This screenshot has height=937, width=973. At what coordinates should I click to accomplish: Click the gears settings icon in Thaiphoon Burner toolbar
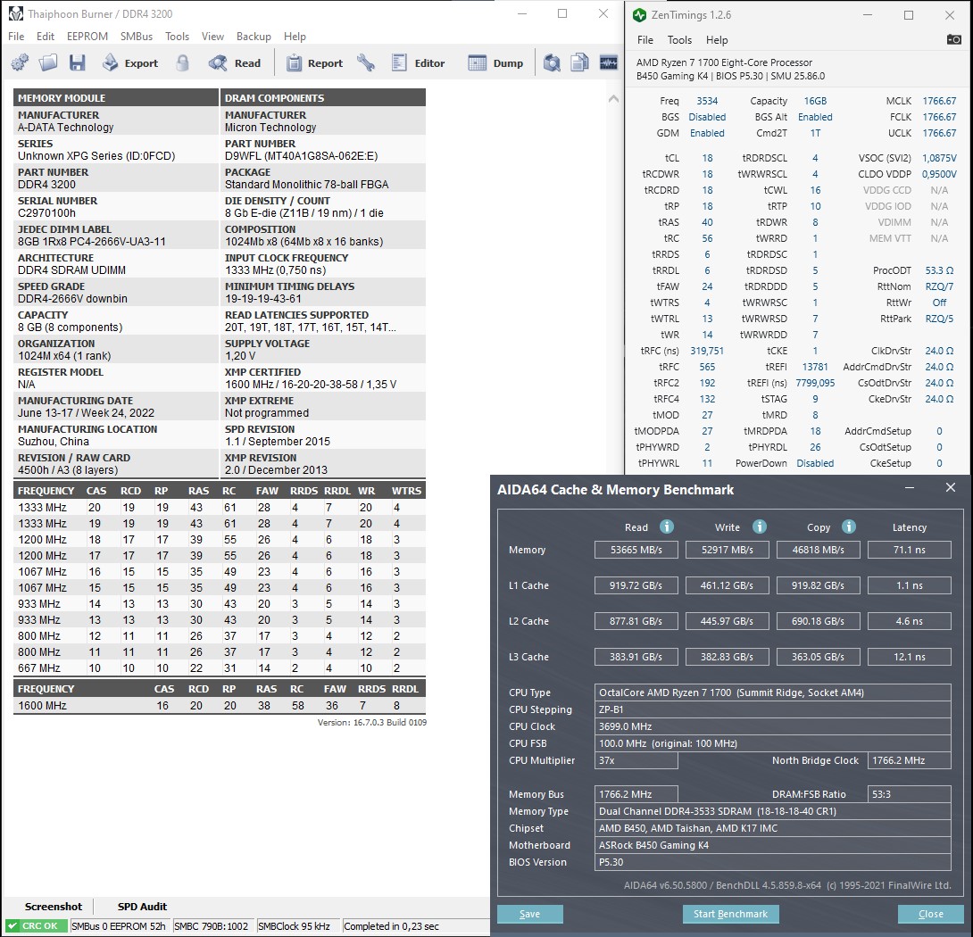click(20, 62)
